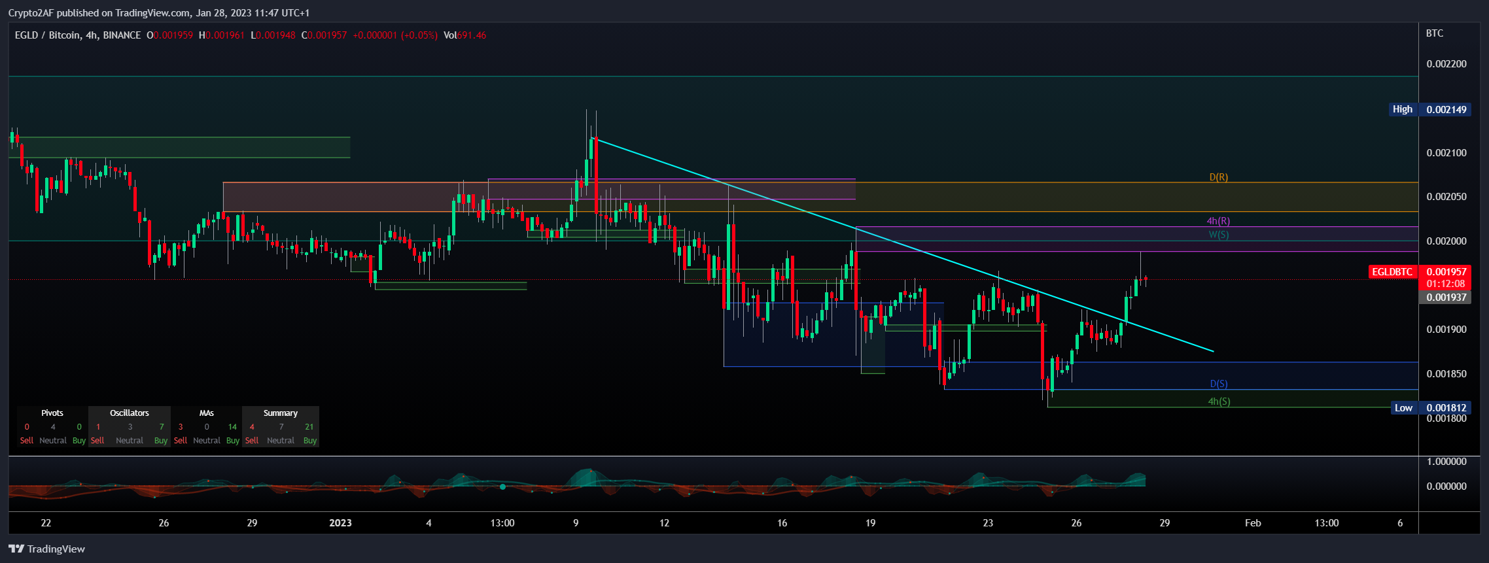Click the 1.000000 indicator axis label
Screen dimensions: 1489x563
point(1446,462)
